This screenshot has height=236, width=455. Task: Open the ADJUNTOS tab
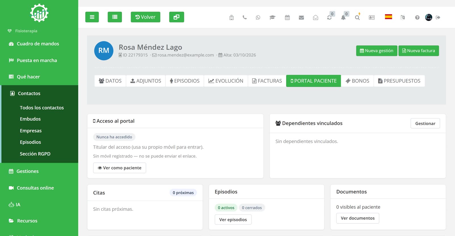tap(146, 81)
